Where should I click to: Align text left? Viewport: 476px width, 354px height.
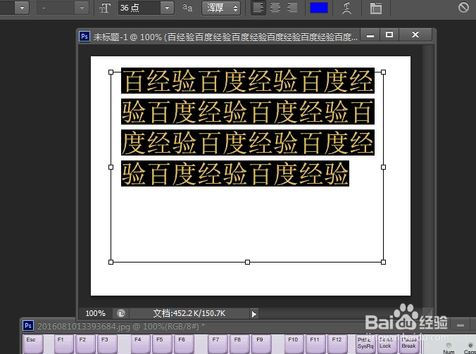pos(258,8)
